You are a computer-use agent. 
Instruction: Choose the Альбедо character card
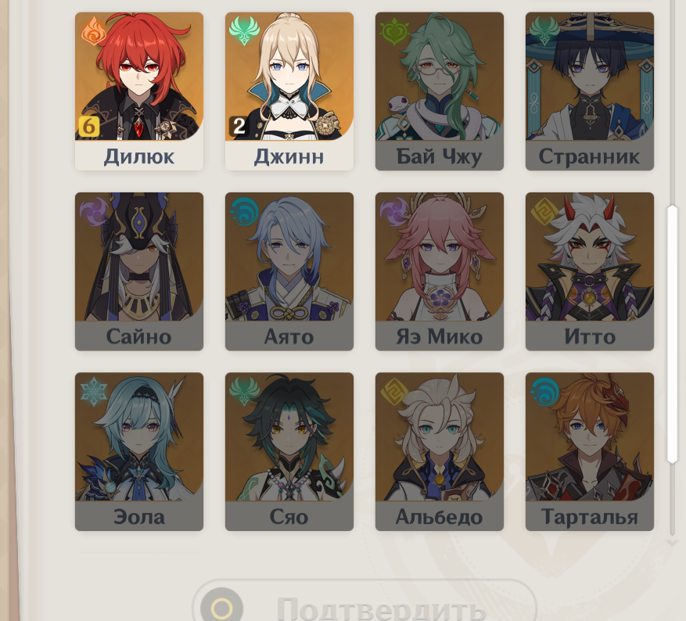click(440, 451)
